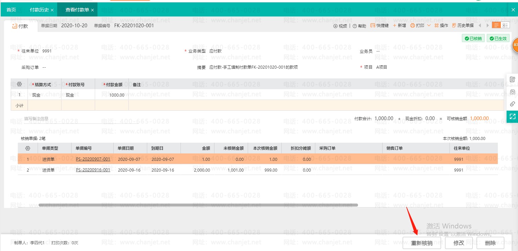This screenshot has height=251, width=518.
Task: Switch to the list layout view
Action: coord(496,25)
